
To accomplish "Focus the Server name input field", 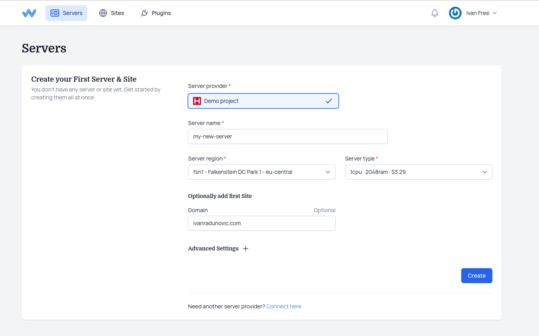I will point(287,136).
